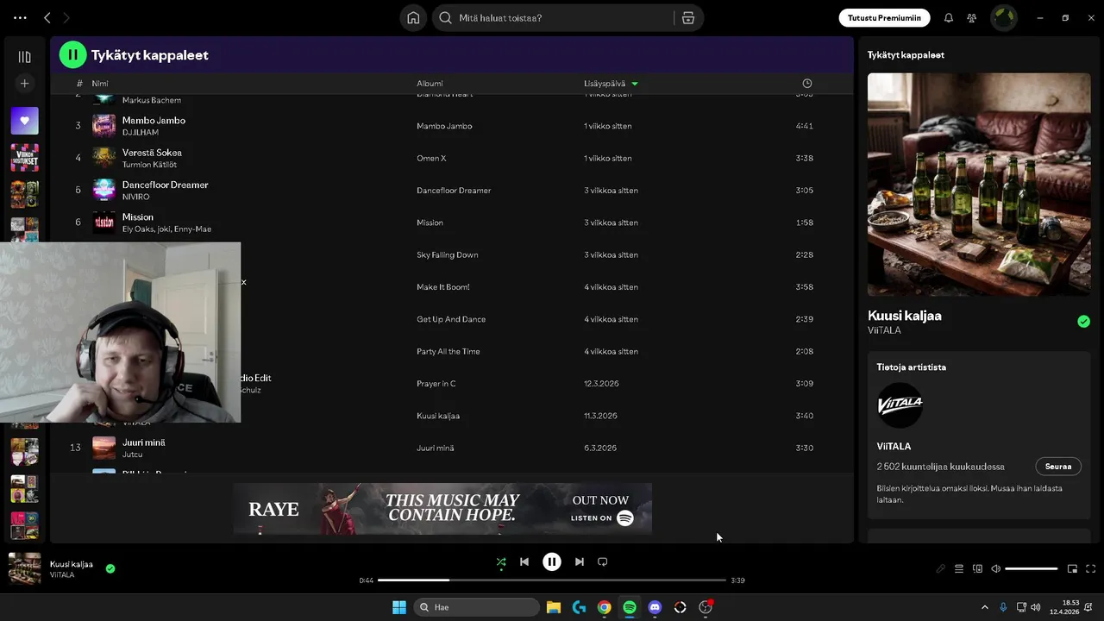Open the ViiTALA round artist logo
This screenshot has height=621, width=1104.
[900, 405]
